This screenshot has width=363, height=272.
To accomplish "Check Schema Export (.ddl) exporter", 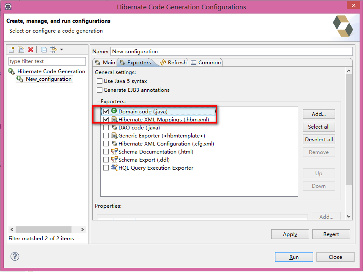I will (106, 160).
